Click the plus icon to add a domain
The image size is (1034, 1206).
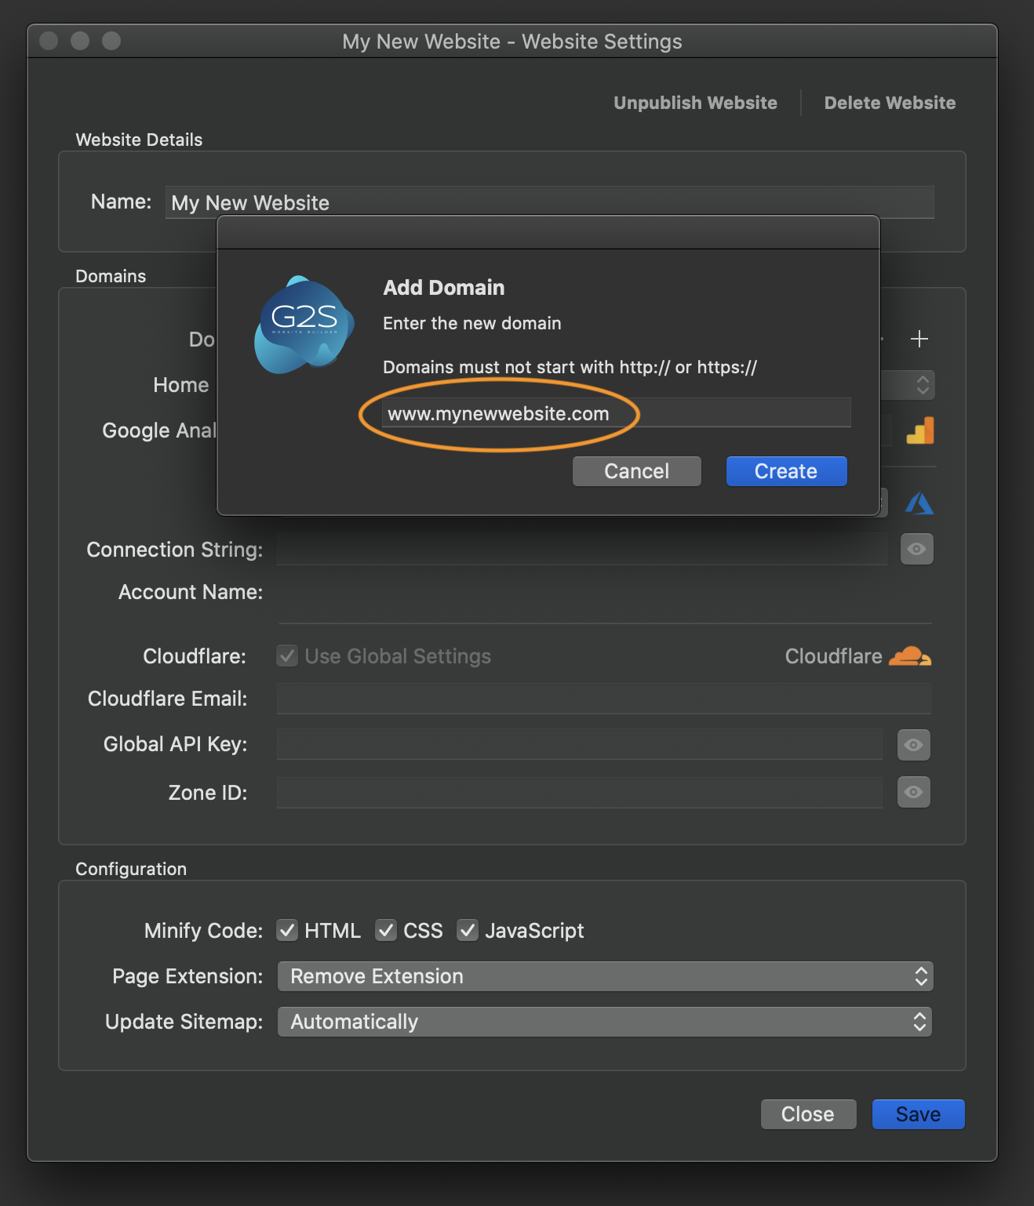919,339
